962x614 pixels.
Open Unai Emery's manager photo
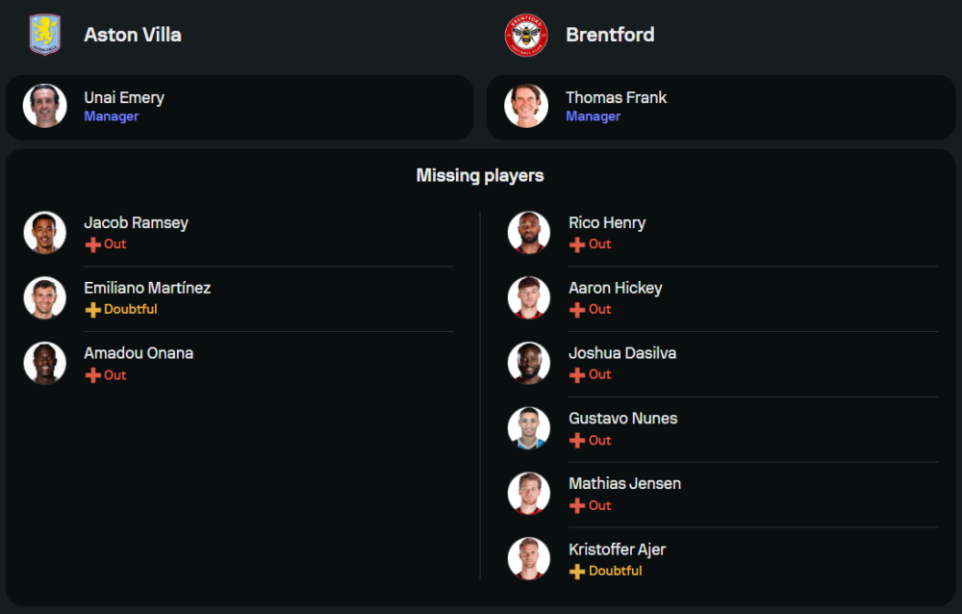point(45,106)
